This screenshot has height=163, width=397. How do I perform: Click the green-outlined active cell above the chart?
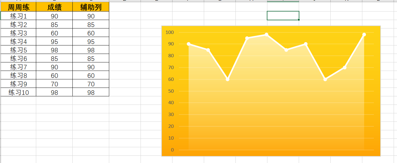[283, 15]
